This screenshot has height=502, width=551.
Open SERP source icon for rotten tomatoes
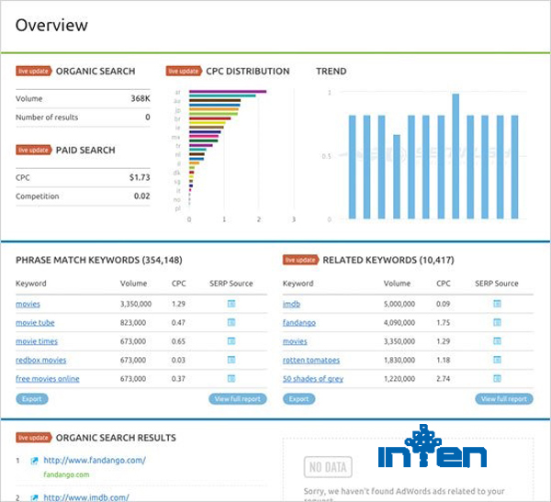coord(497,360)
